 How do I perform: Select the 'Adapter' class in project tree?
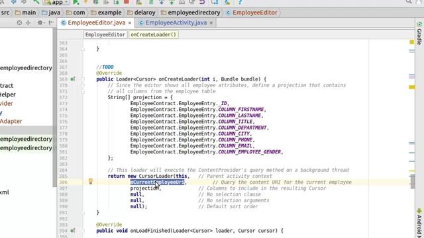click(11, 121)
